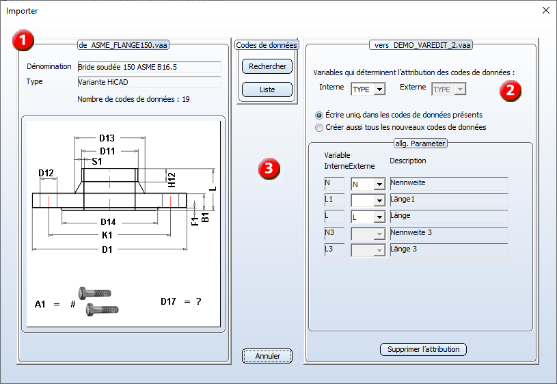The height and width of the screenshot is (384, 557).
Task: Click the Nennweite 3 description field
Action: click(449, 234)
